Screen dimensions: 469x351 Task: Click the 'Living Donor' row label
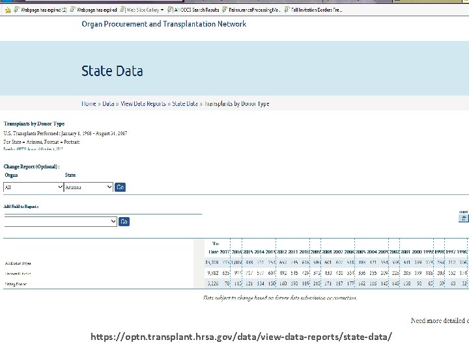[16, 284]
